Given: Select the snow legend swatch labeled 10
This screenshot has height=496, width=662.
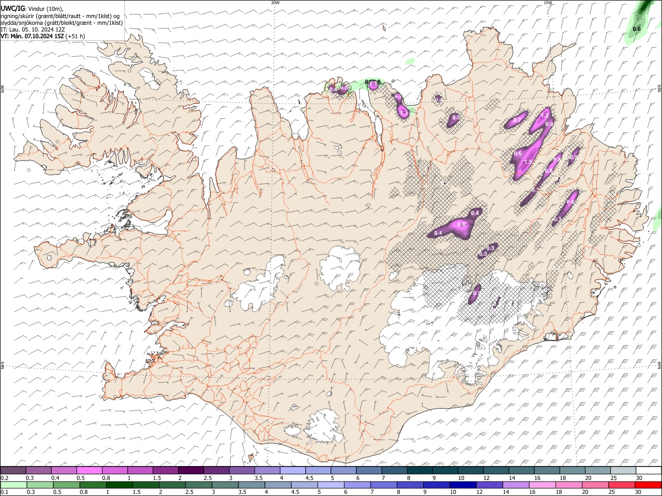Looking at the screenshot, I should pos(471,470).
